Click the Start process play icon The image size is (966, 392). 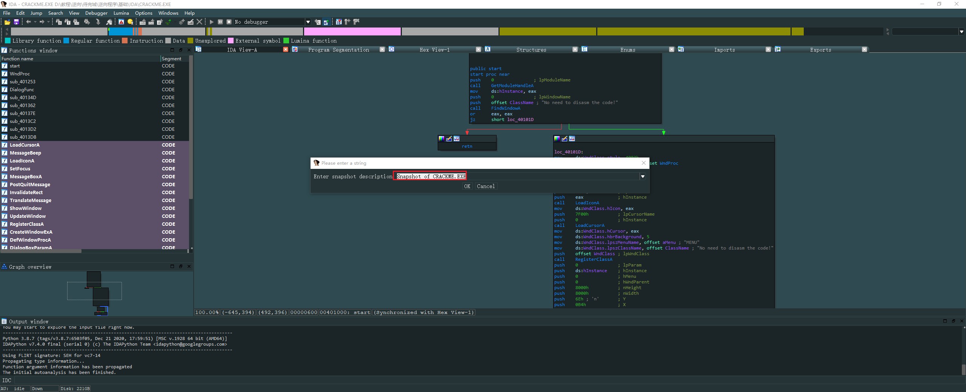pos(212,22)
